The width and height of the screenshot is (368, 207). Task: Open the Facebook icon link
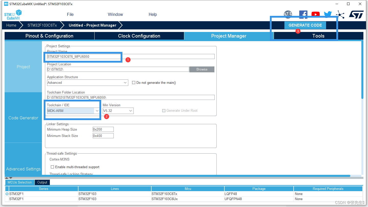pos(303,15)
